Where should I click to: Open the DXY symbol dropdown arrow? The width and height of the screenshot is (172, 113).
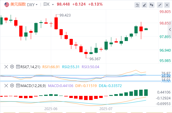point(37,5)
